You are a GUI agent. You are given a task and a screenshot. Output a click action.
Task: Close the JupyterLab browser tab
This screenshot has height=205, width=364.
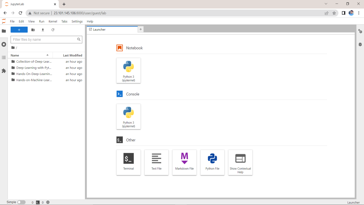pos(55,4)
